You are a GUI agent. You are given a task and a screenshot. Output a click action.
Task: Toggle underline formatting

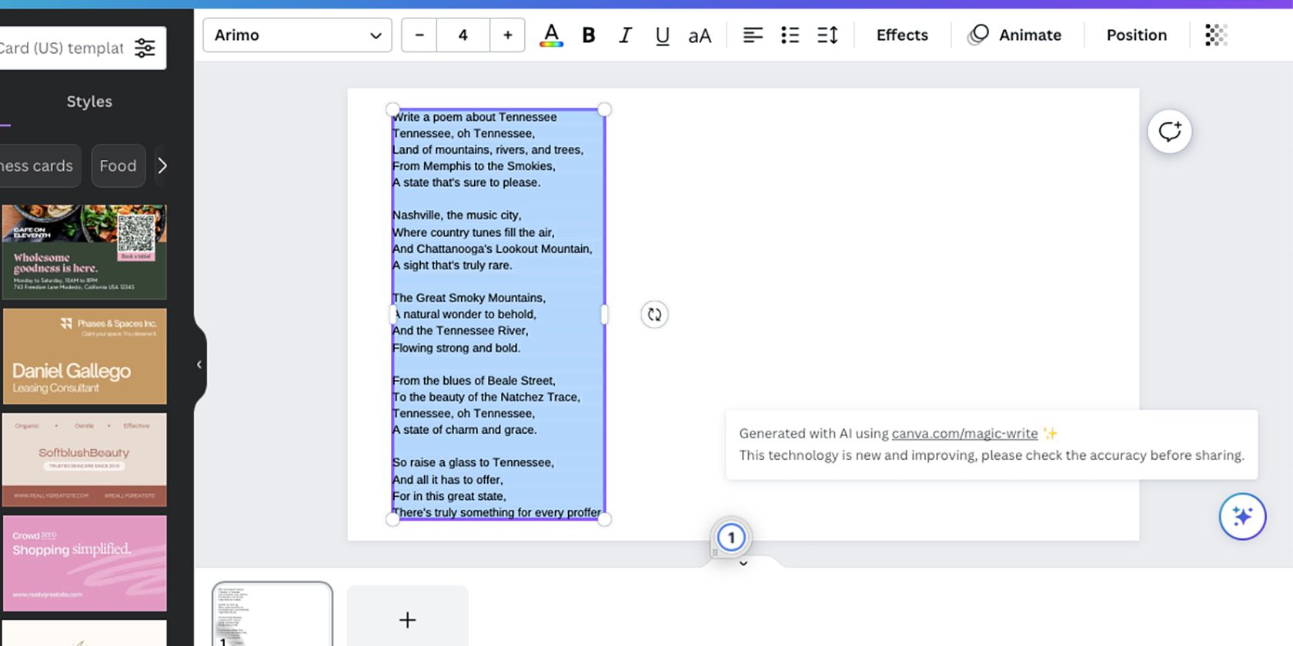[662, 35]
